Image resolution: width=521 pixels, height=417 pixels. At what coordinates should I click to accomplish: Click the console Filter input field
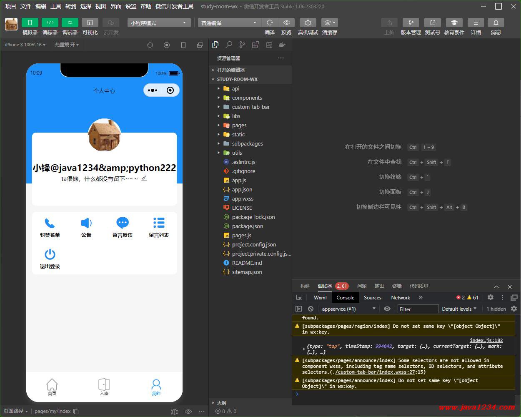coord(418,309)
